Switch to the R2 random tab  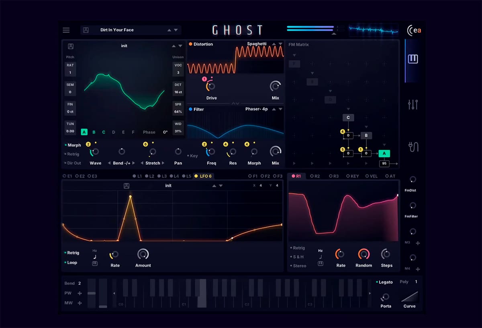[x=315, y=176]
